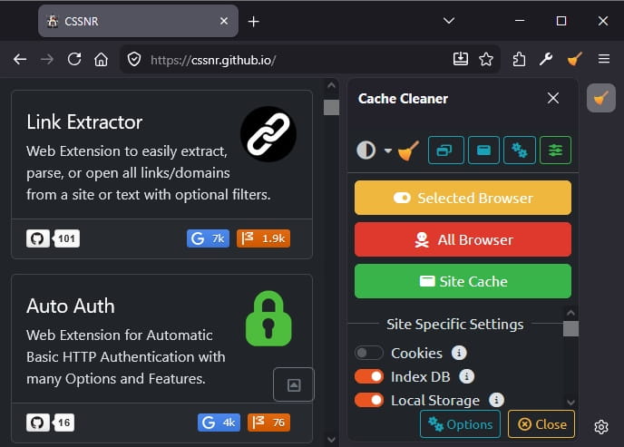Open the theme dropdown caret
Image resolution: width=624 pixels, height=447 pixels.
tap(387, 151)
